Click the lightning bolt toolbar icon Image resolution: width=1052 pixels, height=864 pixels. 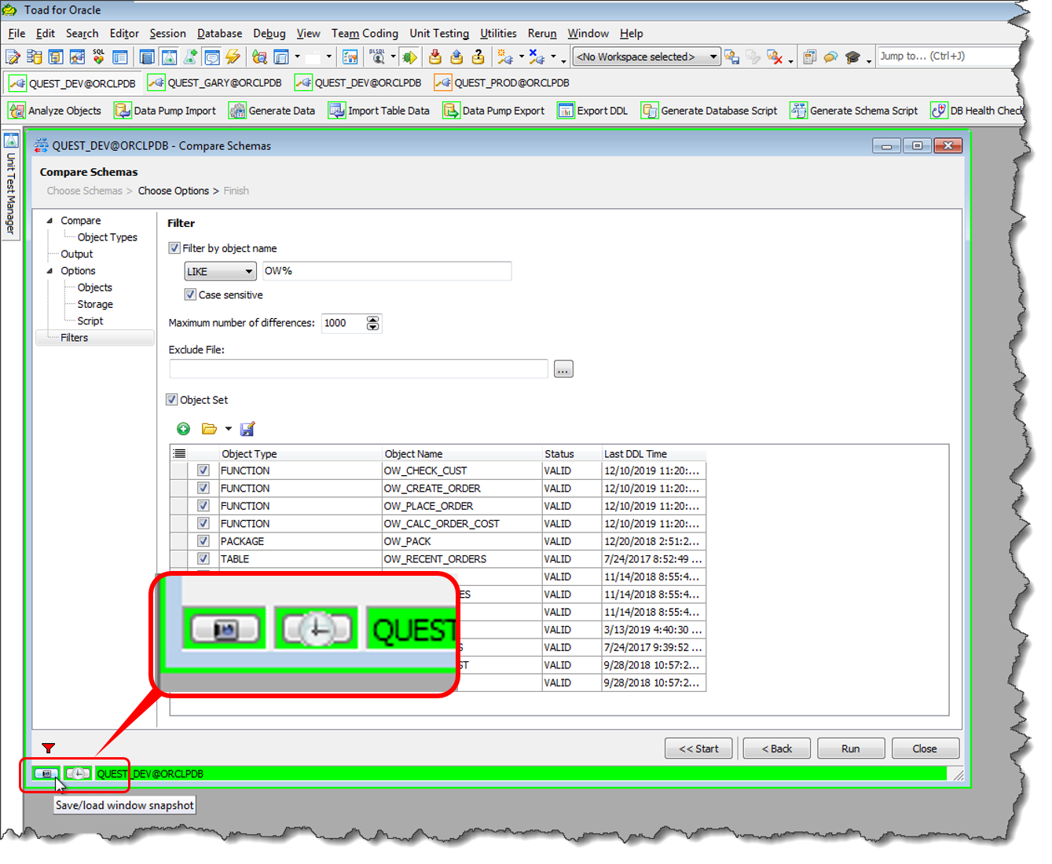coord(233,57)
